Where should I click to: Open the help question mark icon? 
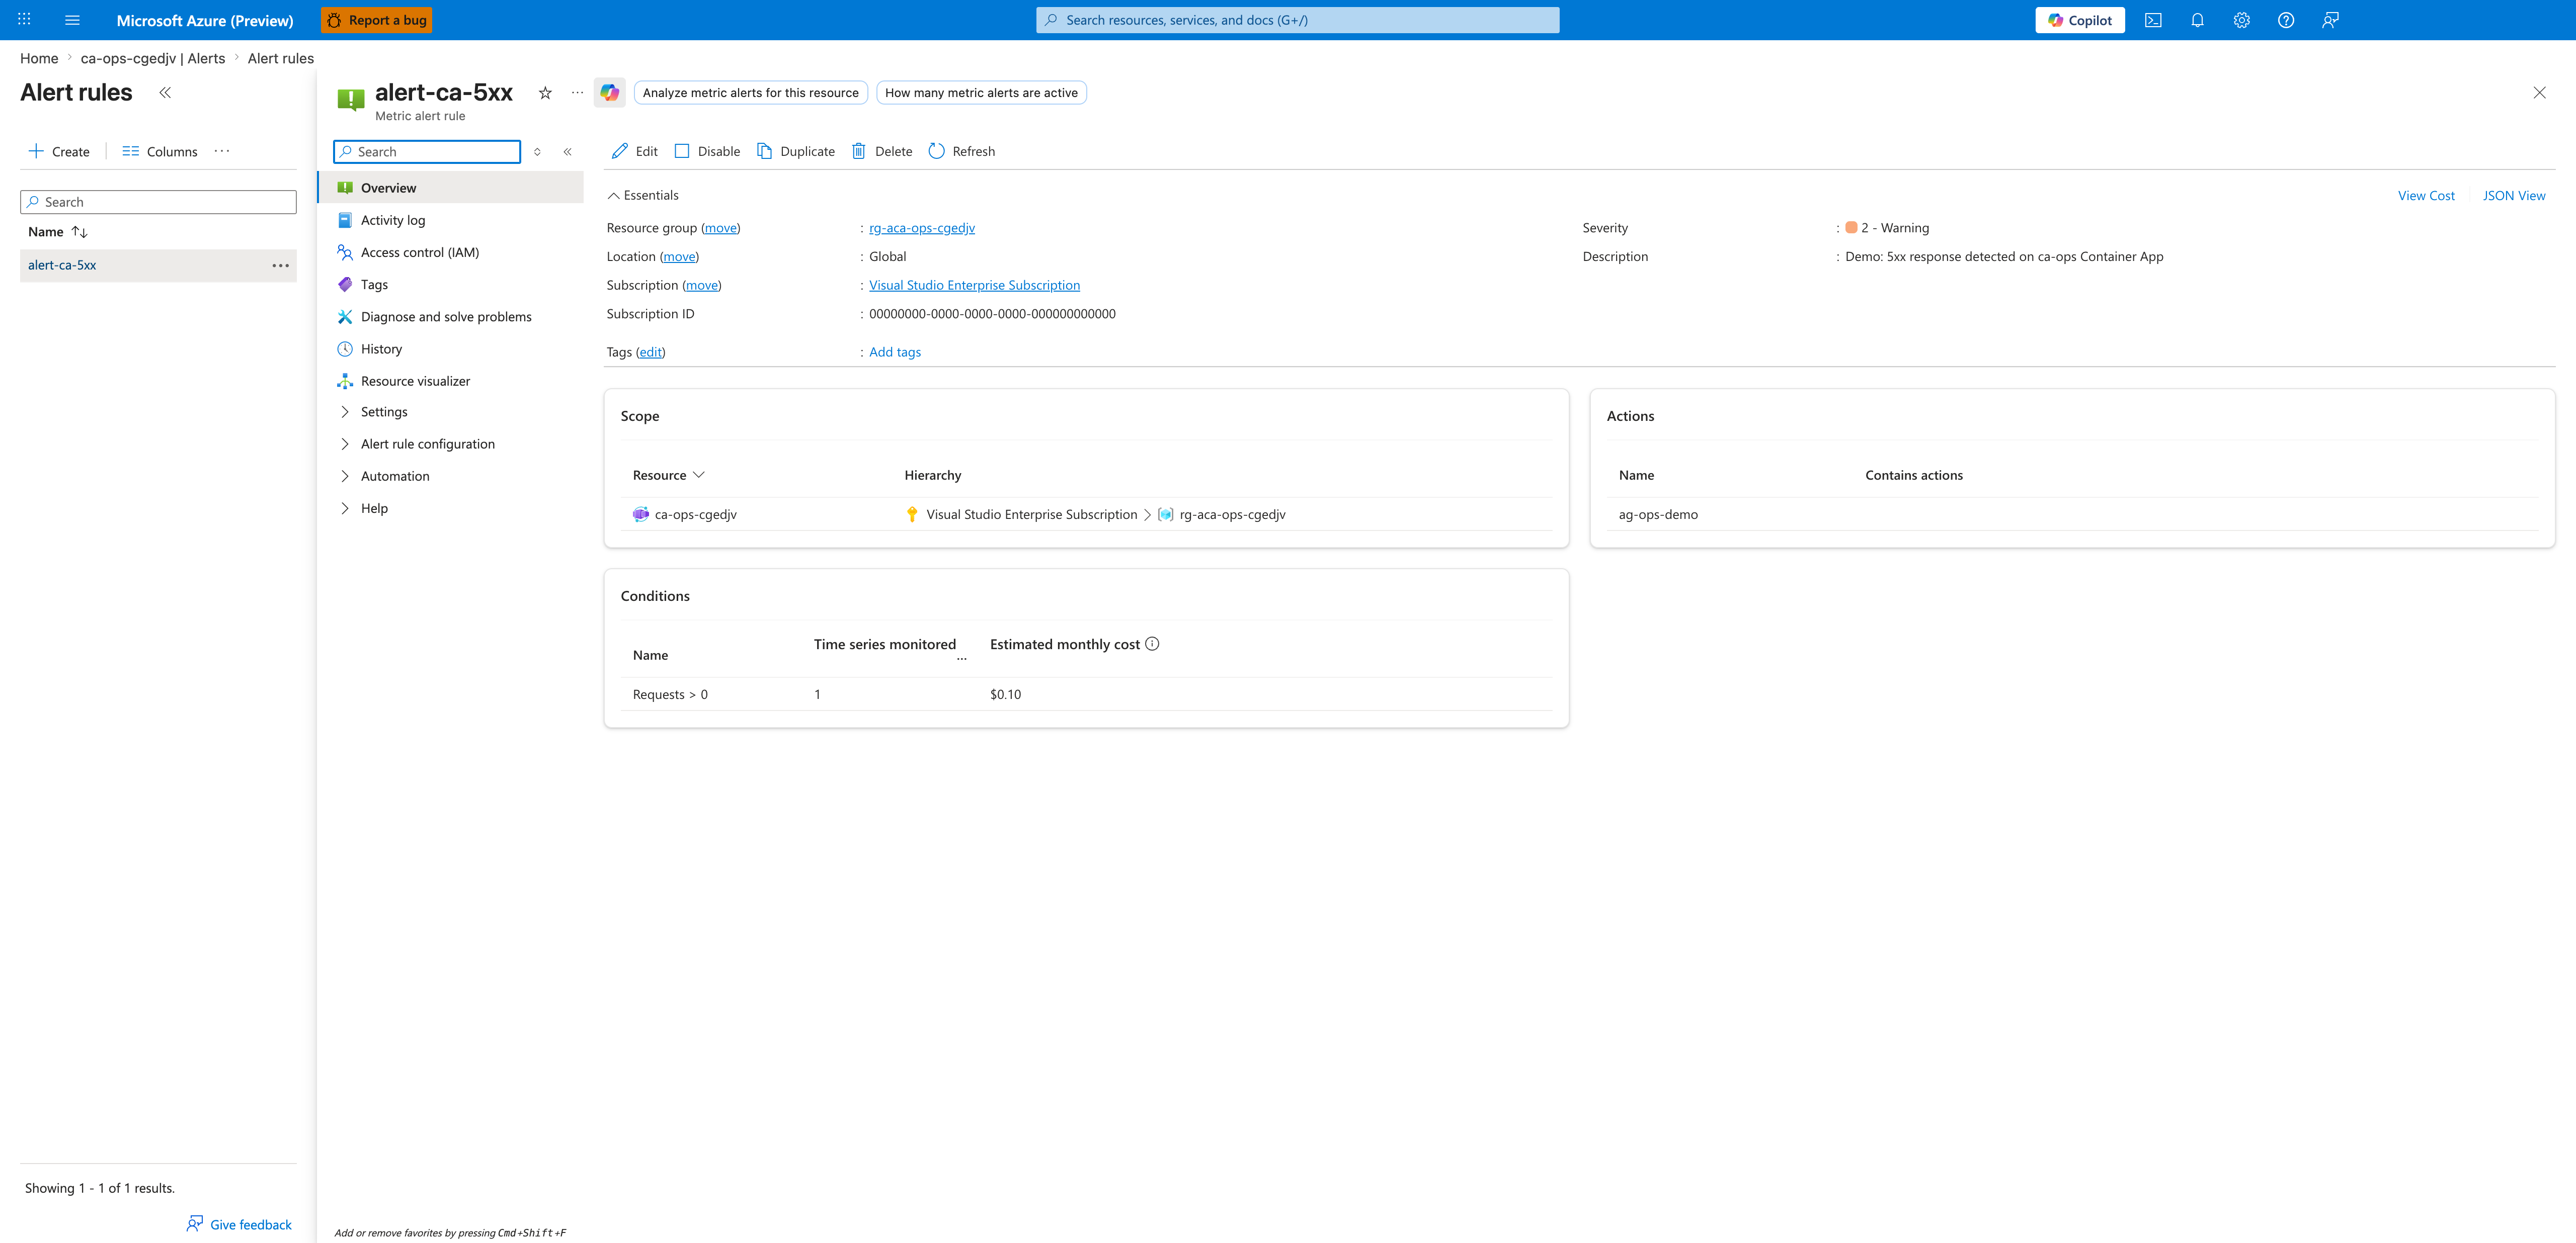[2286, 20]
